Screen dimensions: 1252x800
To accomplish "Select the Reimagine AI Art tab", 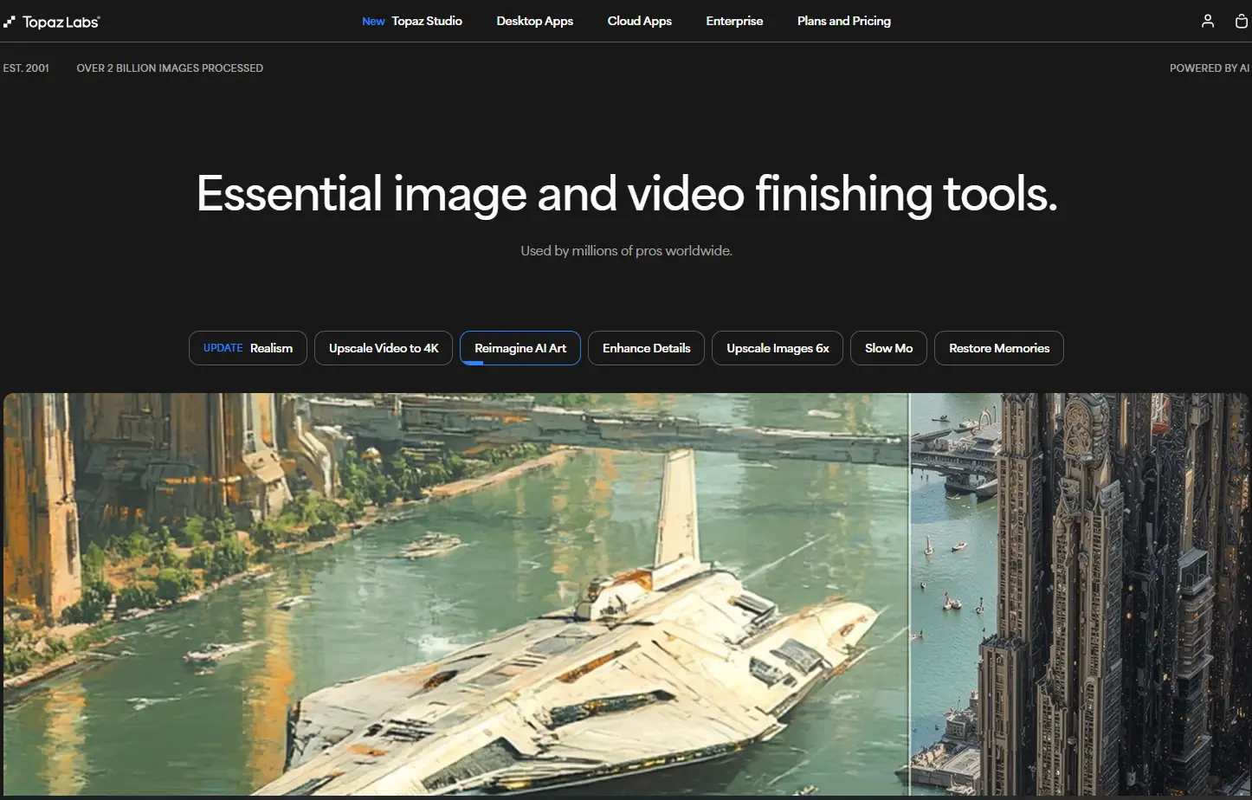I will 520,347.
